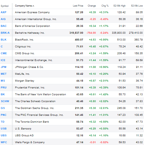144x145 pixels.
Task: Open the ICE ticker link
Action: 3,60
